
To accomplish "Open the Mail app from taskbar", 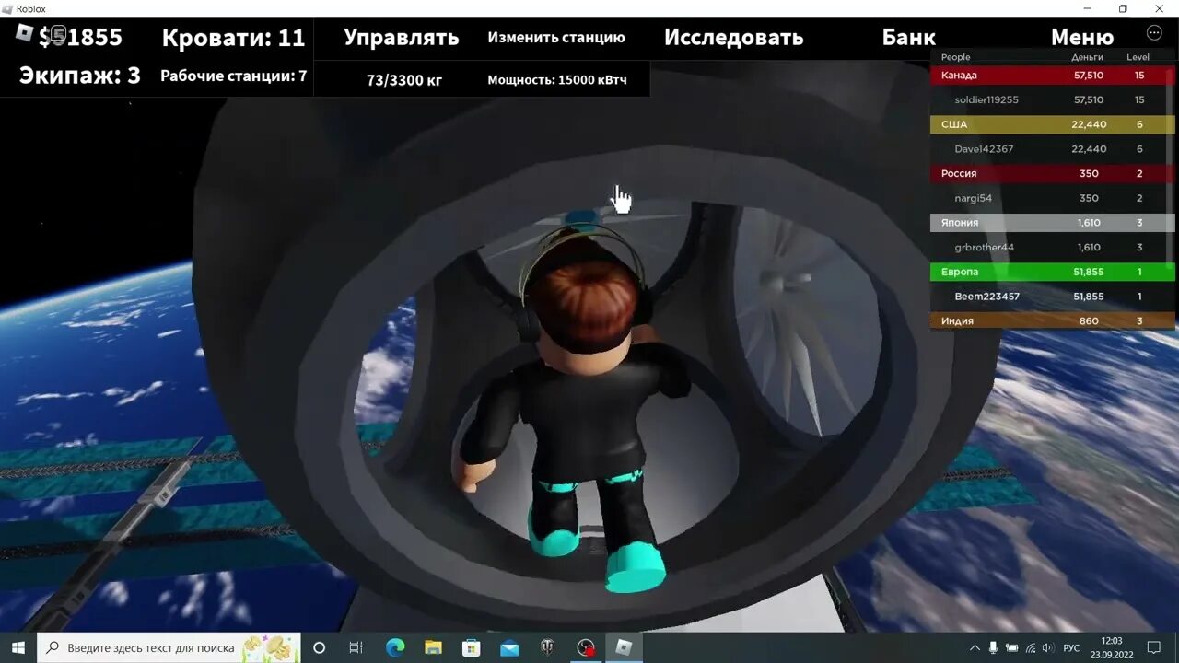I will [x=509, y=647].
